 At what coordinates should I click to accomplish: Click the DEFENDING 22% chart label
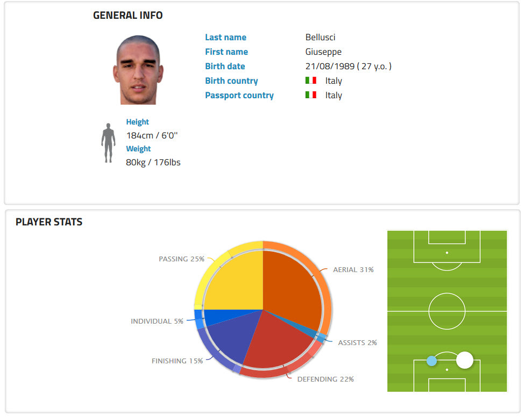[x=325, y=379]
